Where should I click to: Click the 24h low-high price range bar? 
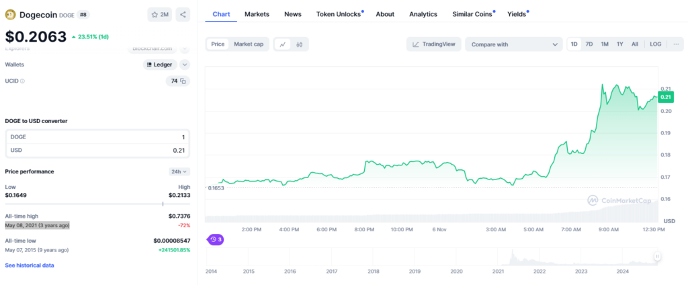[x=97, y=204]
